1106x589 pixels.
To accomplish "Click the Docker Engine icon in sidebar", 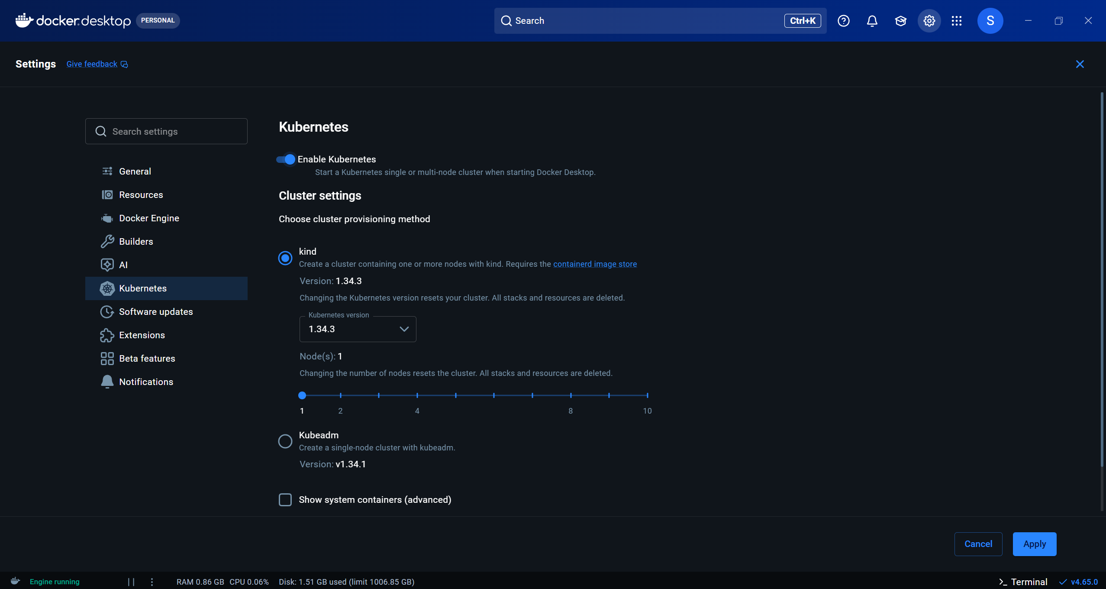I will (107, 218).
